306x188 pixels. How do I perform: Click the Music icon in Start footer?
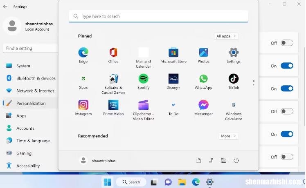[x=211, y=160]
